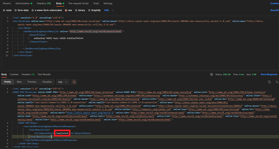Open the request XML language dropdown
This screenshot has width=279, height=149.
[109, 11]
